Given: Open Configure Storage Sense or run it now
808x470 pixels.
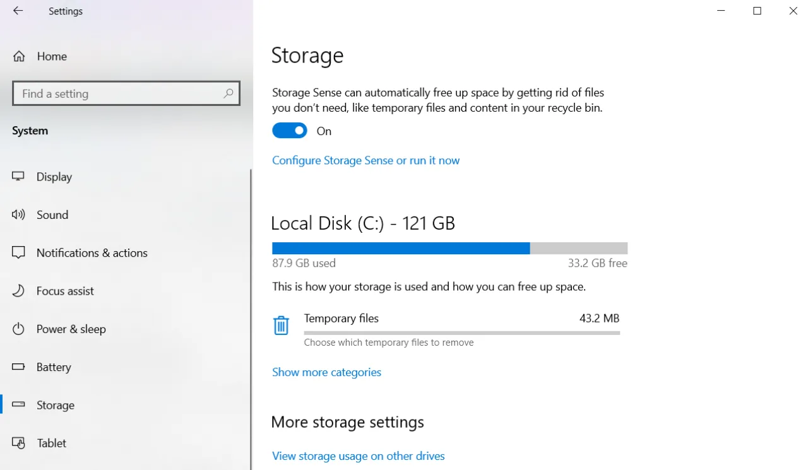Looking at the screenshot, I should click(365, 160).
